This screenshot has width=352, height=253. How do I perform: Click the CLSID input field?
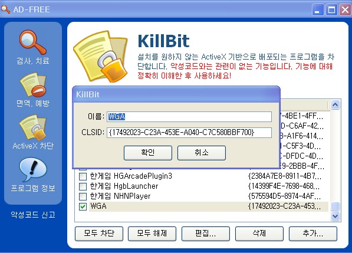tap(189, 133)
